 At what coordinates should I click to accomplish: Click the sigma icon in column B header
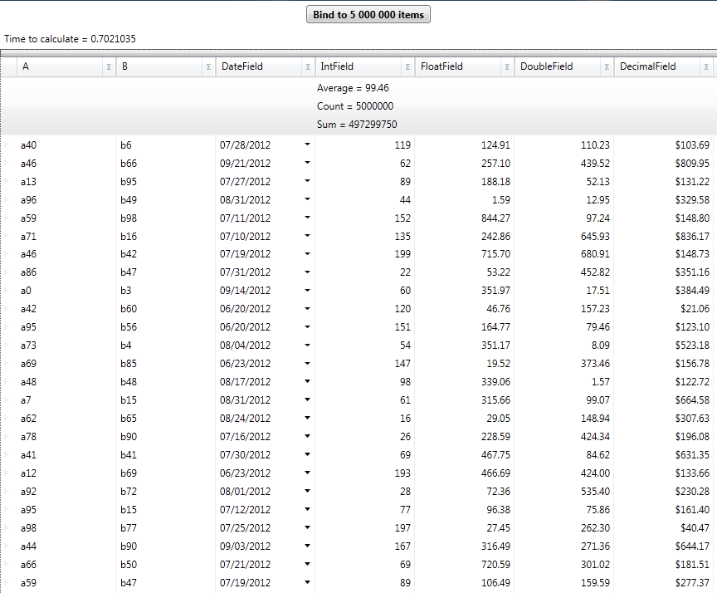pyautogui.click(x=208, y=66)
